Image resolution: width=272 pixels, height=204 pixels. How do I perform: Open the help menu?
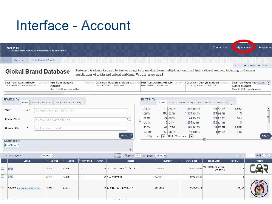(x=264, y=65)
